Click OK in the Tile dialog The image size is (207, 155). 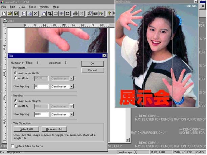(x=92, y=63)
